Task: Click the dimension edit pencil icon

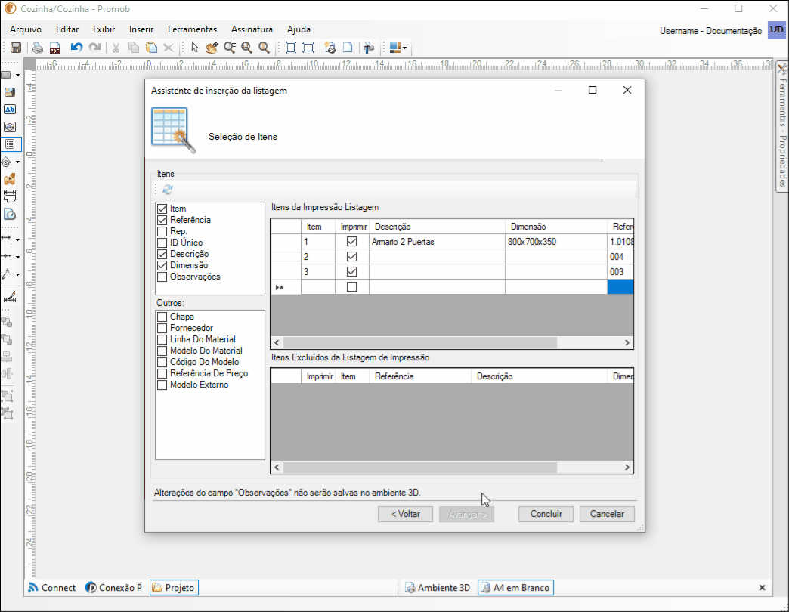Action: tap(10, 297)
